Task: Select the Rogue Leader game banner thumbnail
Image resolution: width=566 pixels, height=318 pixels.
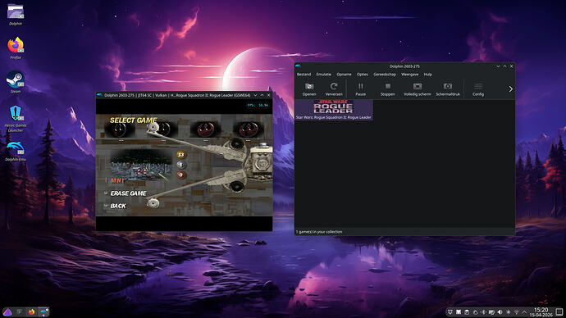Action: point(333,107)
